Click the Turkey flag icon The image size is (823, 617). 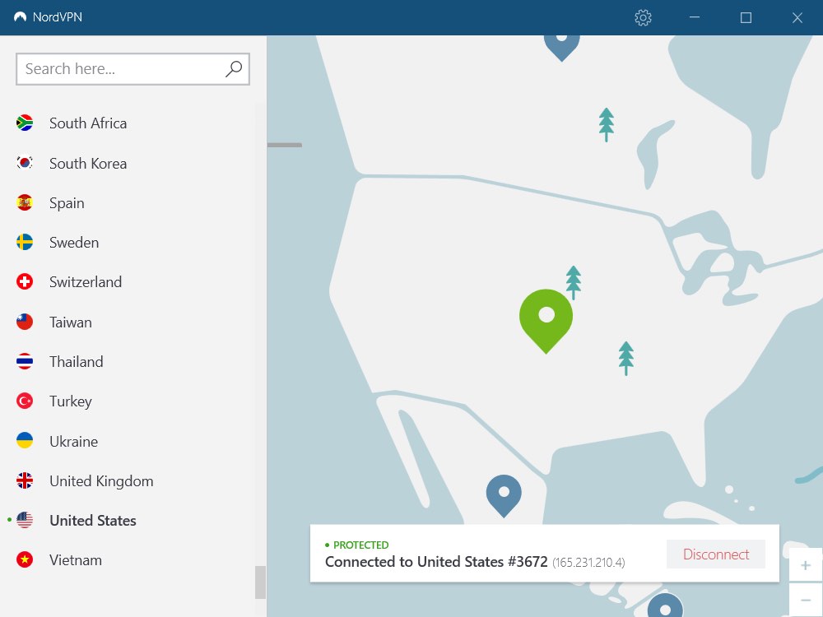pos(25,401)
